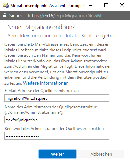130x163 pixels.
Task: Click the "Sicher" security indicator label
Action: [x=16, y=15]
